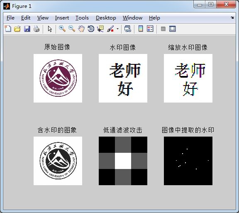The width and height of the screenshot is (239, 213).
Task: Click the New Figure icon
Action: coord(8,29)
